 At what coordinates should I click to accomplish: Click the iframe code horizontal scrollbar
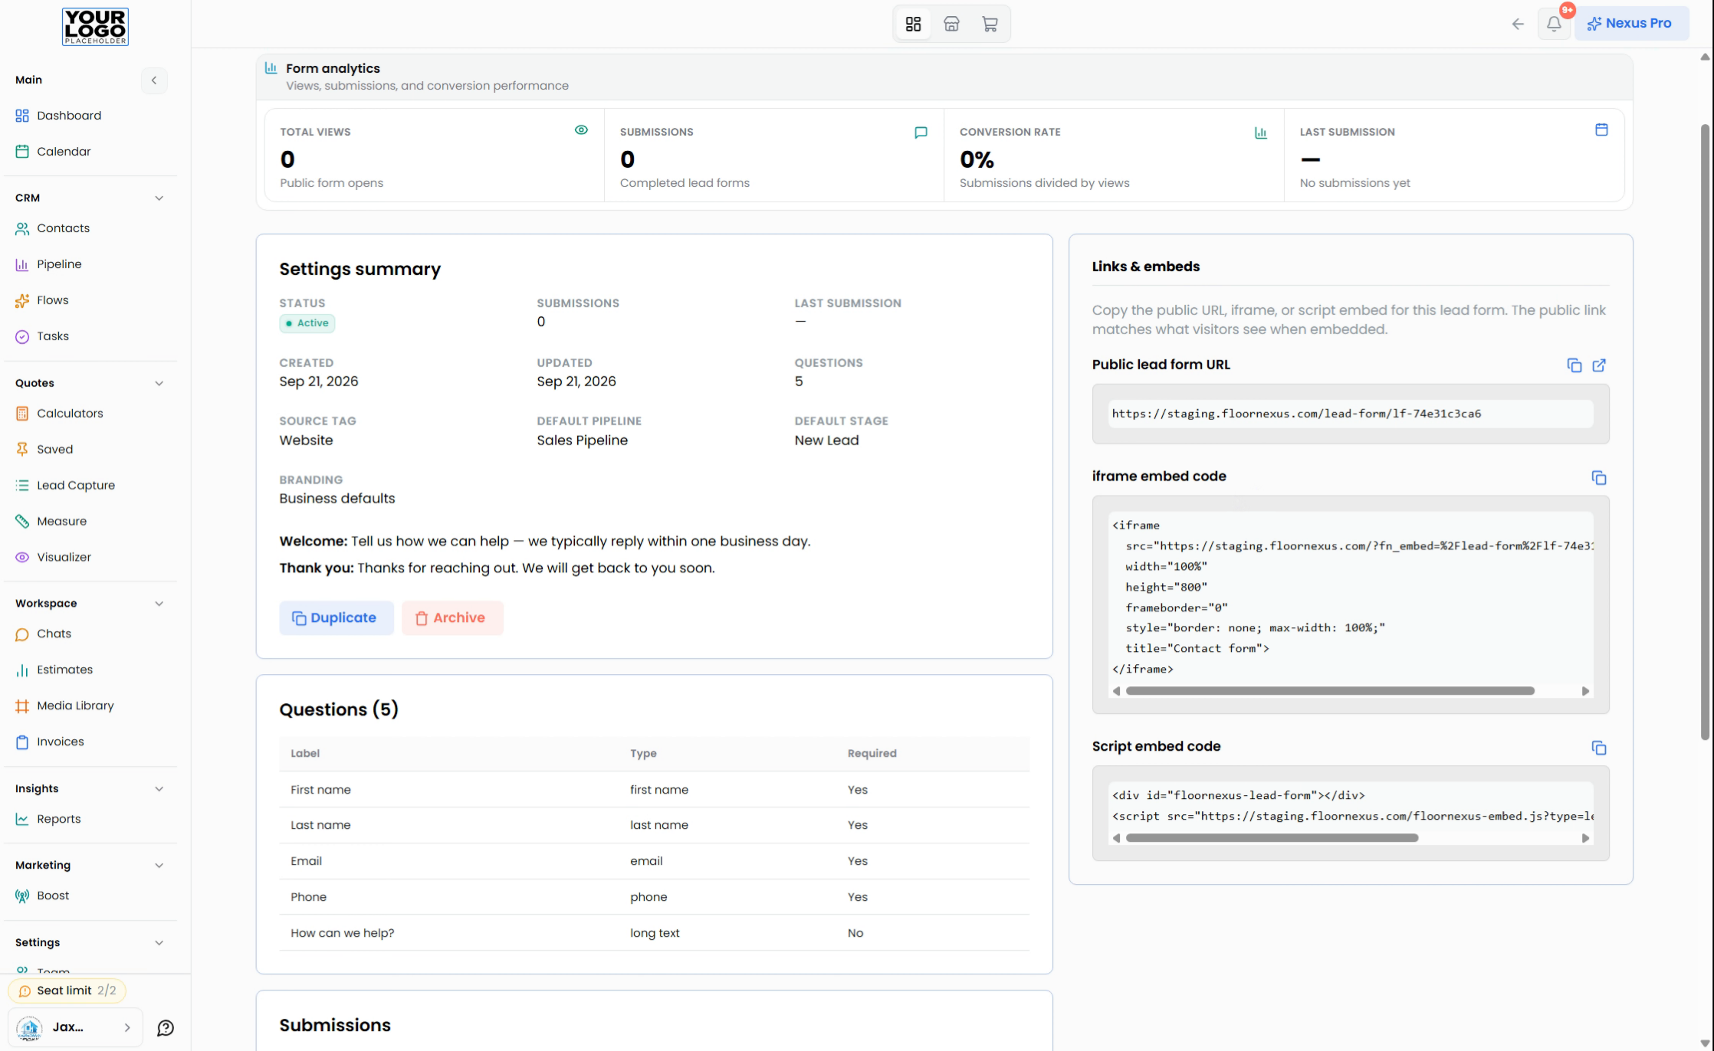pos(1330,692)
